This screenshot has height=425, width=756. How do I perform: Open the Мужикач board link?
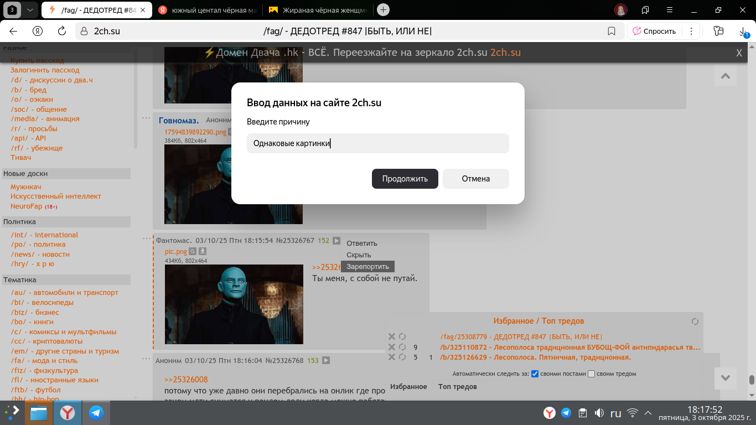25,187
